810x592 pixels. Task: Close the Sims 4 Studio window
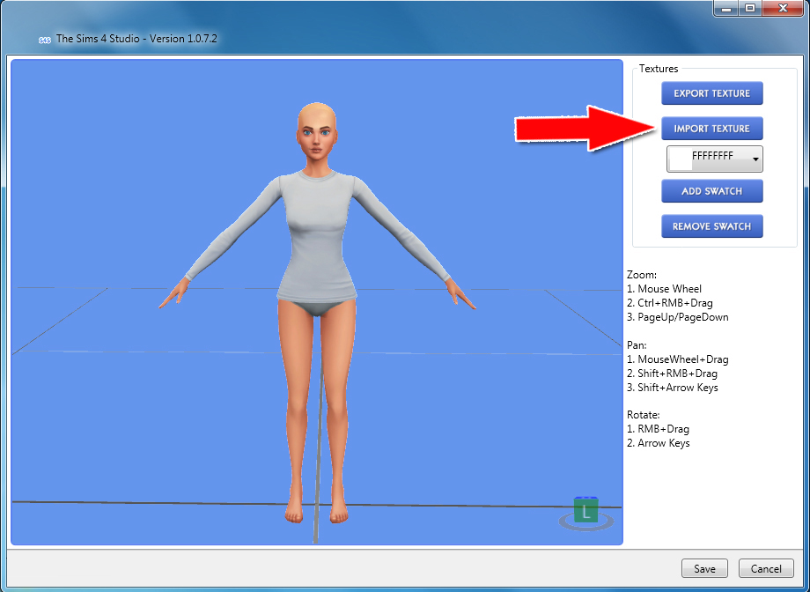[783, 8]
